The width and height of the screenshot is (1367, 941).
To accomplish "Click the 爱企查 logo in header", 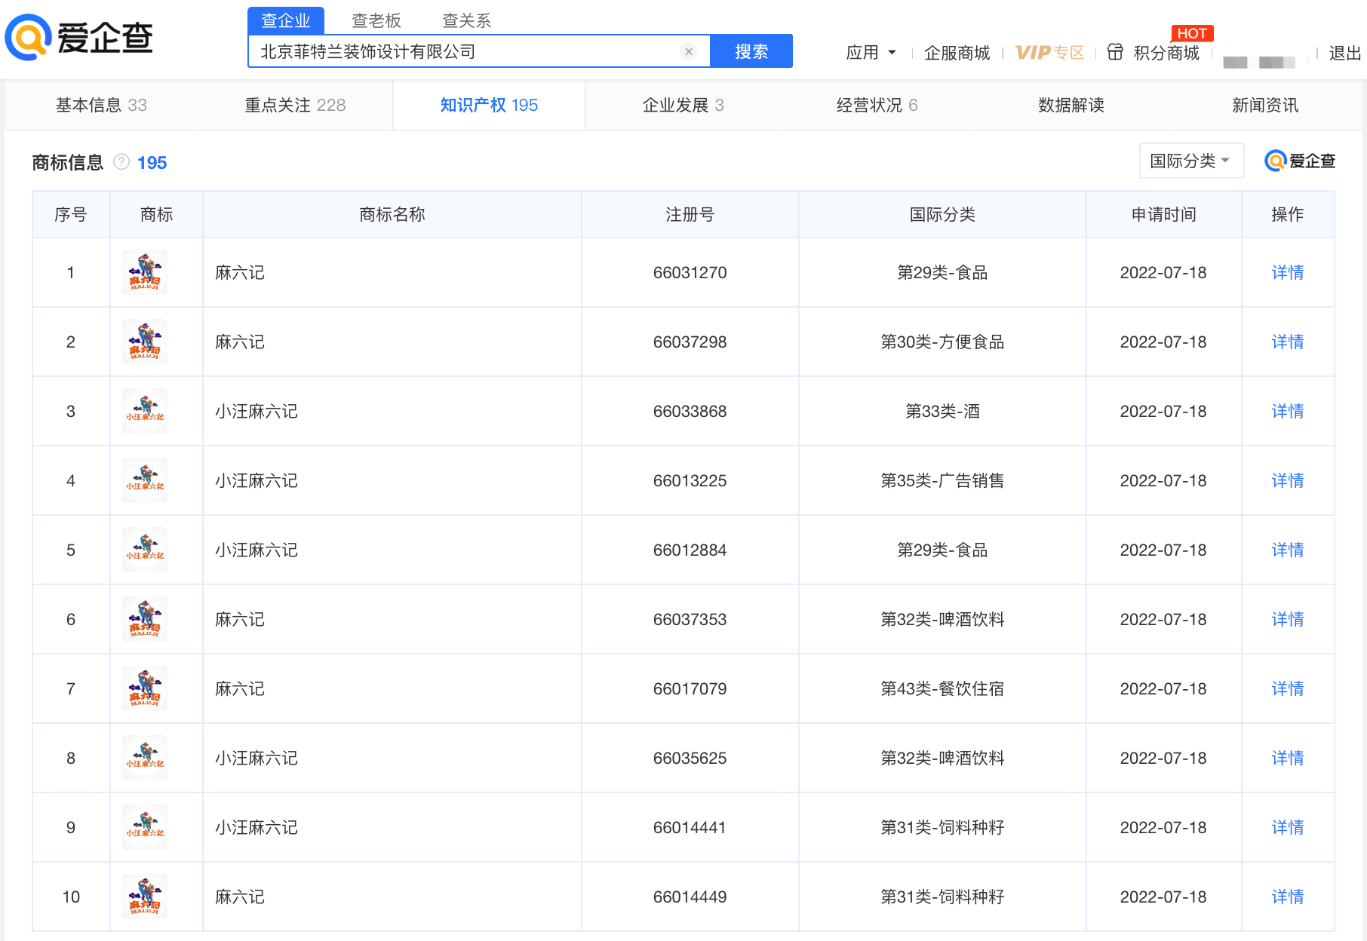I will [79, 37].
